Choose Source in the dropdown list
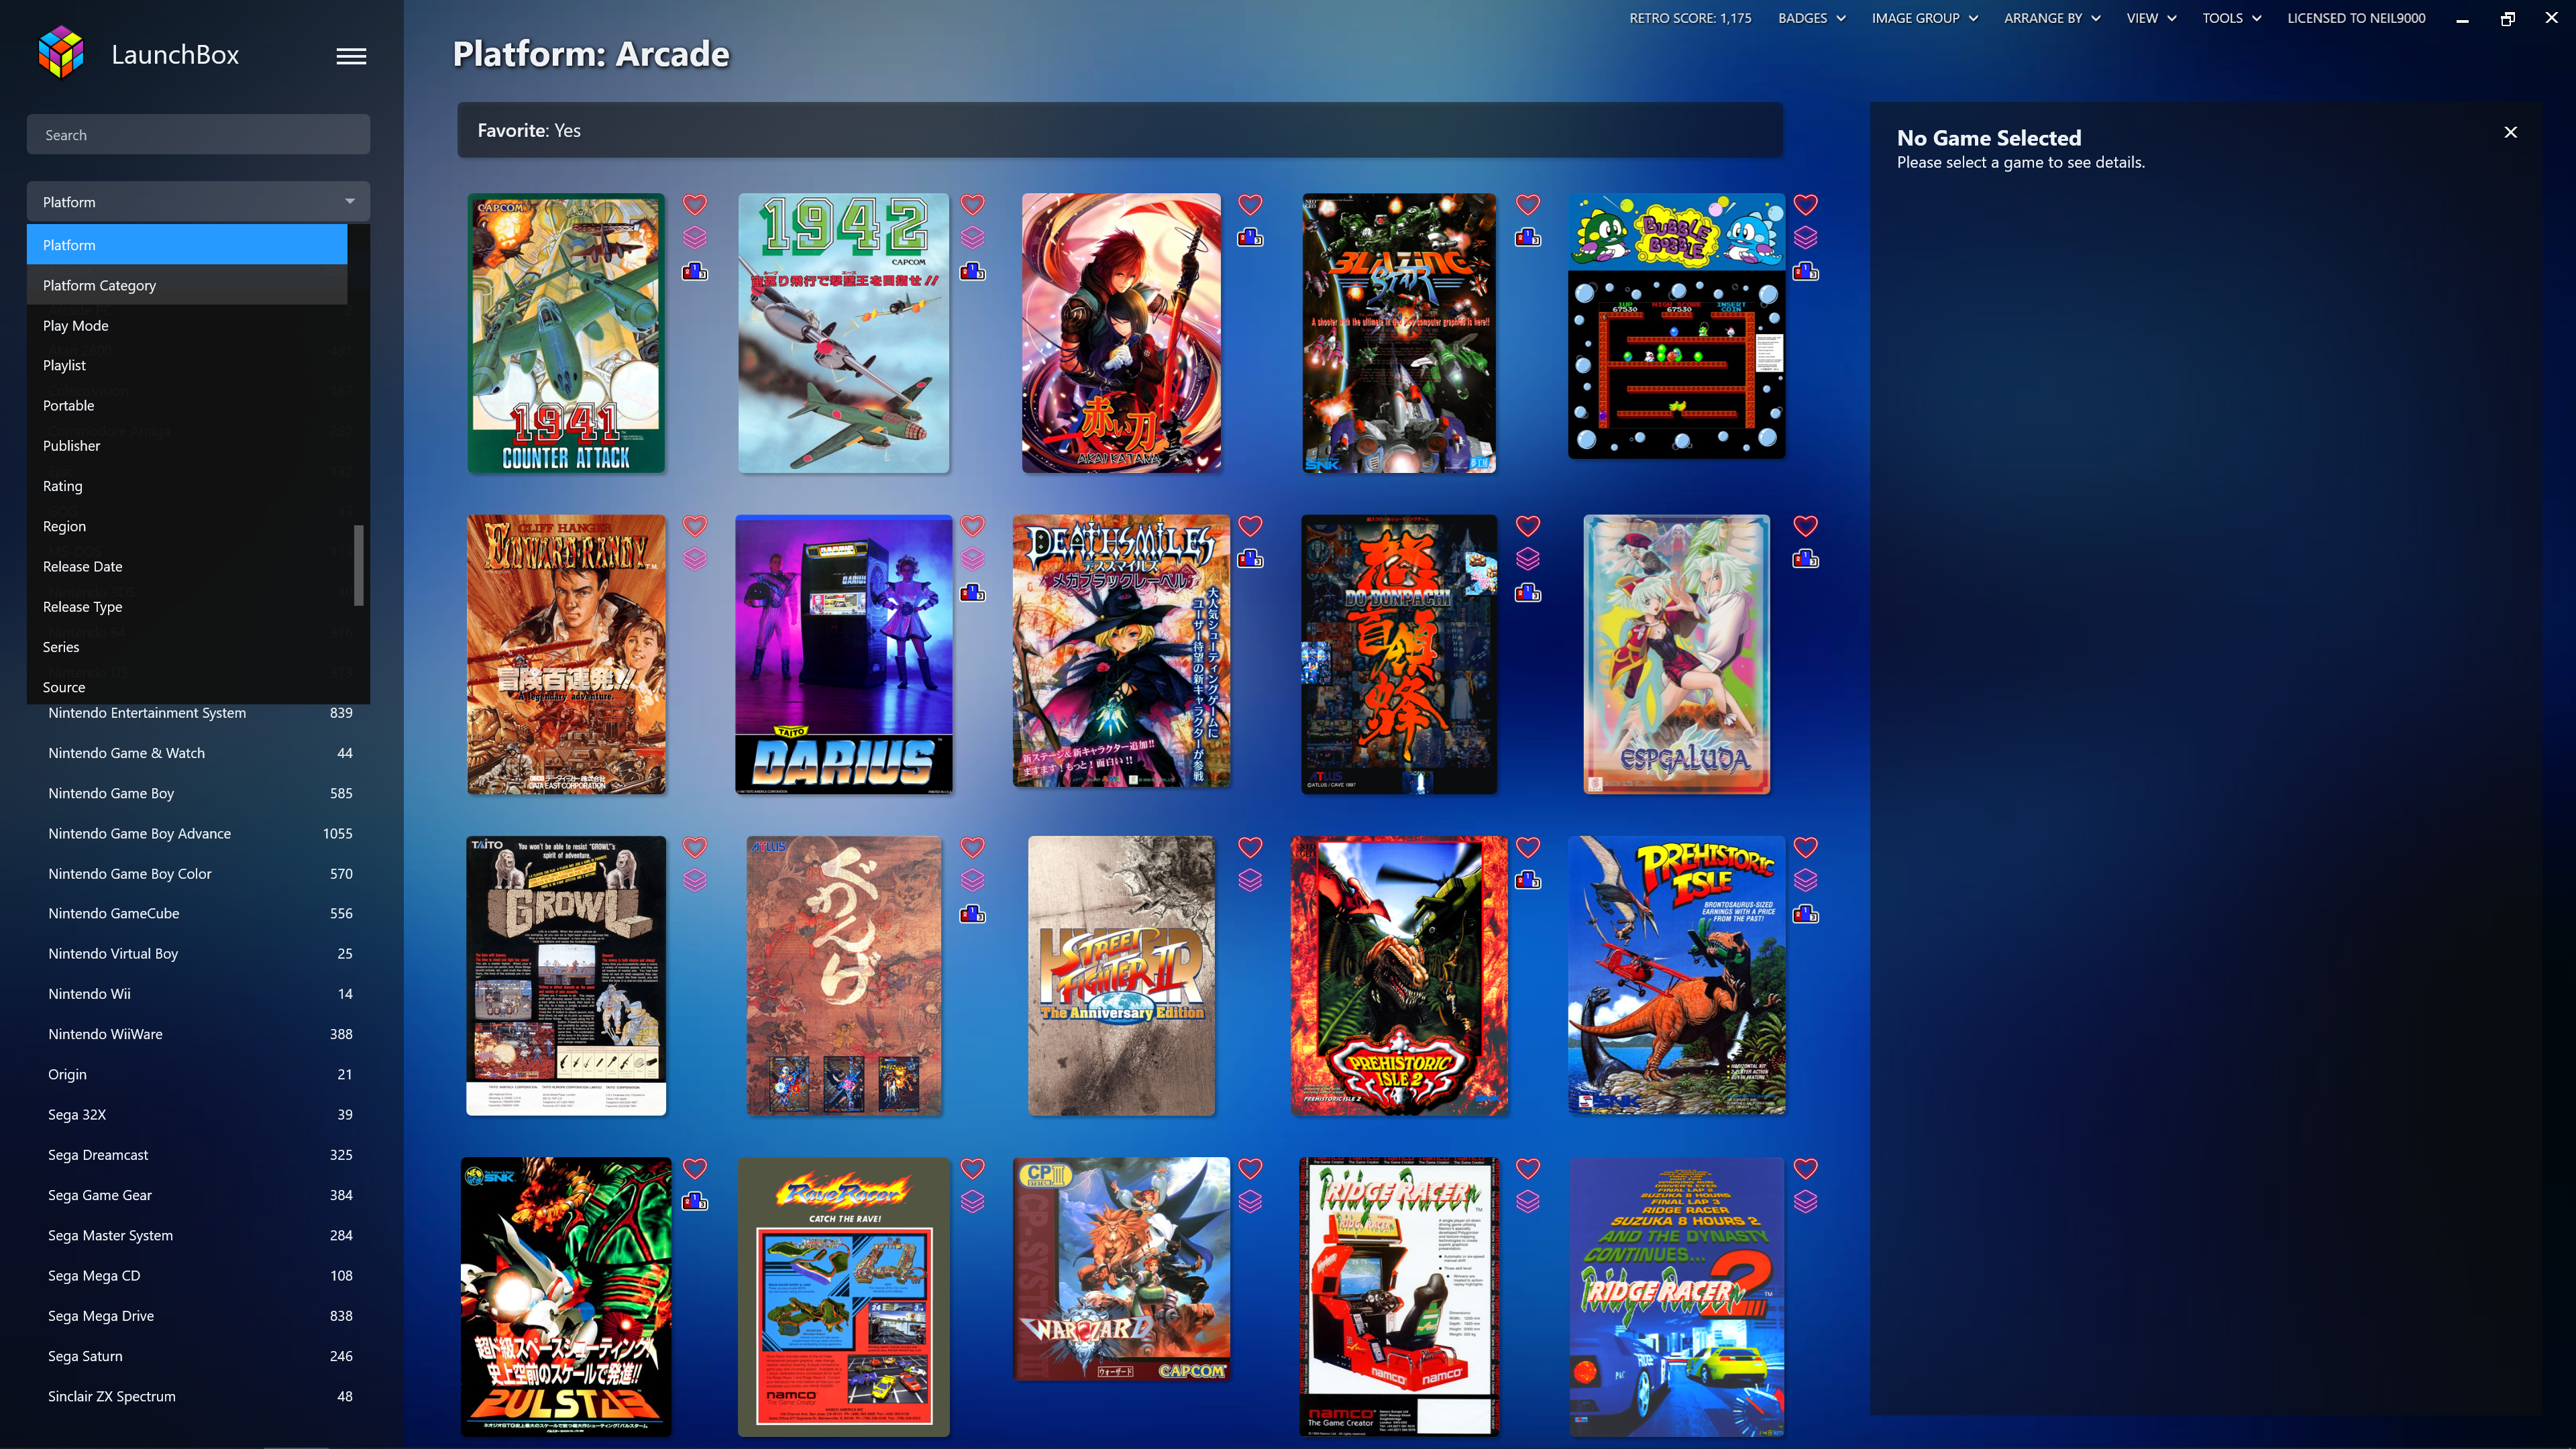The height and width of the screenshot is (1449, 2576). coord(187,687)
